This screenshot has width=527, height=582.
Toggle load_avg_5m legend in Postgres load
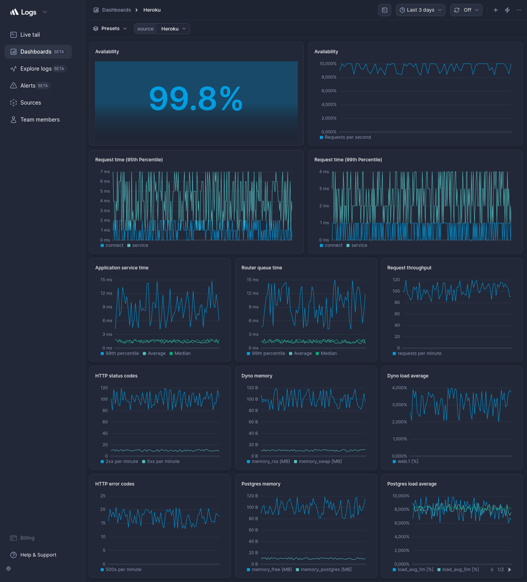pos(458,570)
